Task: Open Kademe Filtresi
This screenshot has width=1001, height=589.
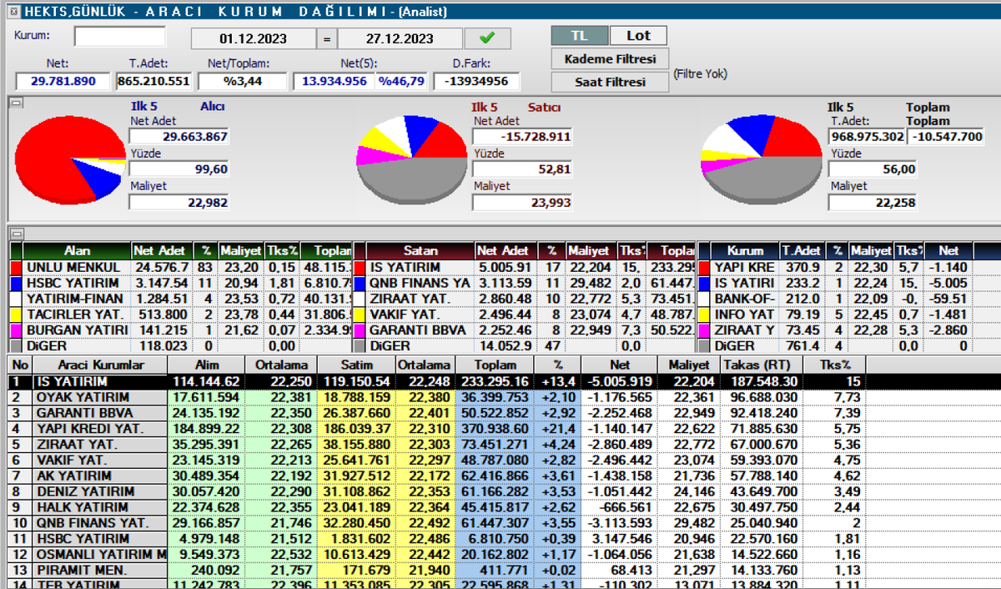Action: [x=610, y=59]
